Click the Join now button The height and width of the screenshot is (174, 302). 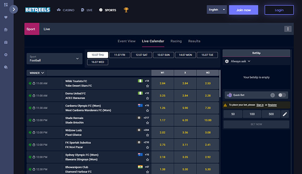coord(243,10)
